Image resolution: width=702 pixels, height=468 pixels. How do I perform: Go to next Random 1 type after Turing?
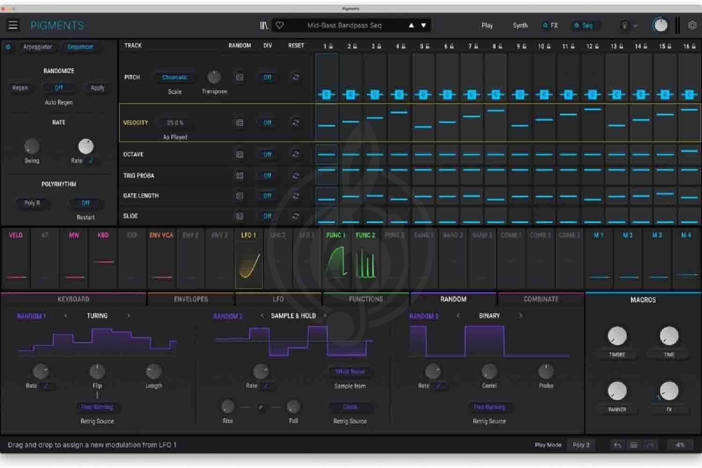(x=129, y=316)
